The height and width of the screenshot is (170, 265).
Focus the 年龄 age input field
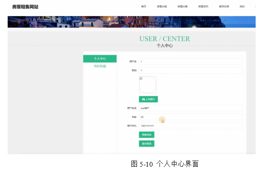191,117
